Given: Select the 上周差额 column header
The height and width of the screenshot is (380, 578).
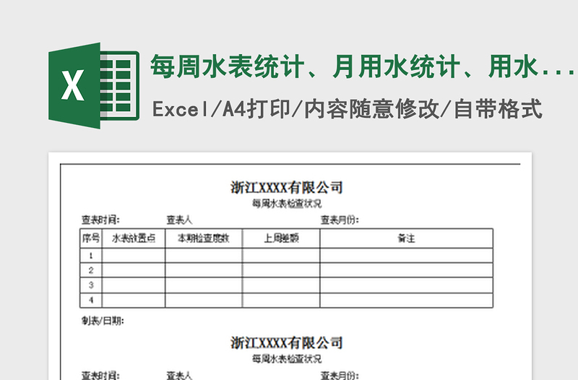Looking at the screenshot, I should (281, 238).
